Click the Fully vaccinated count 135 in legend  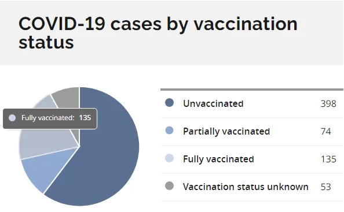click(328, 159)
